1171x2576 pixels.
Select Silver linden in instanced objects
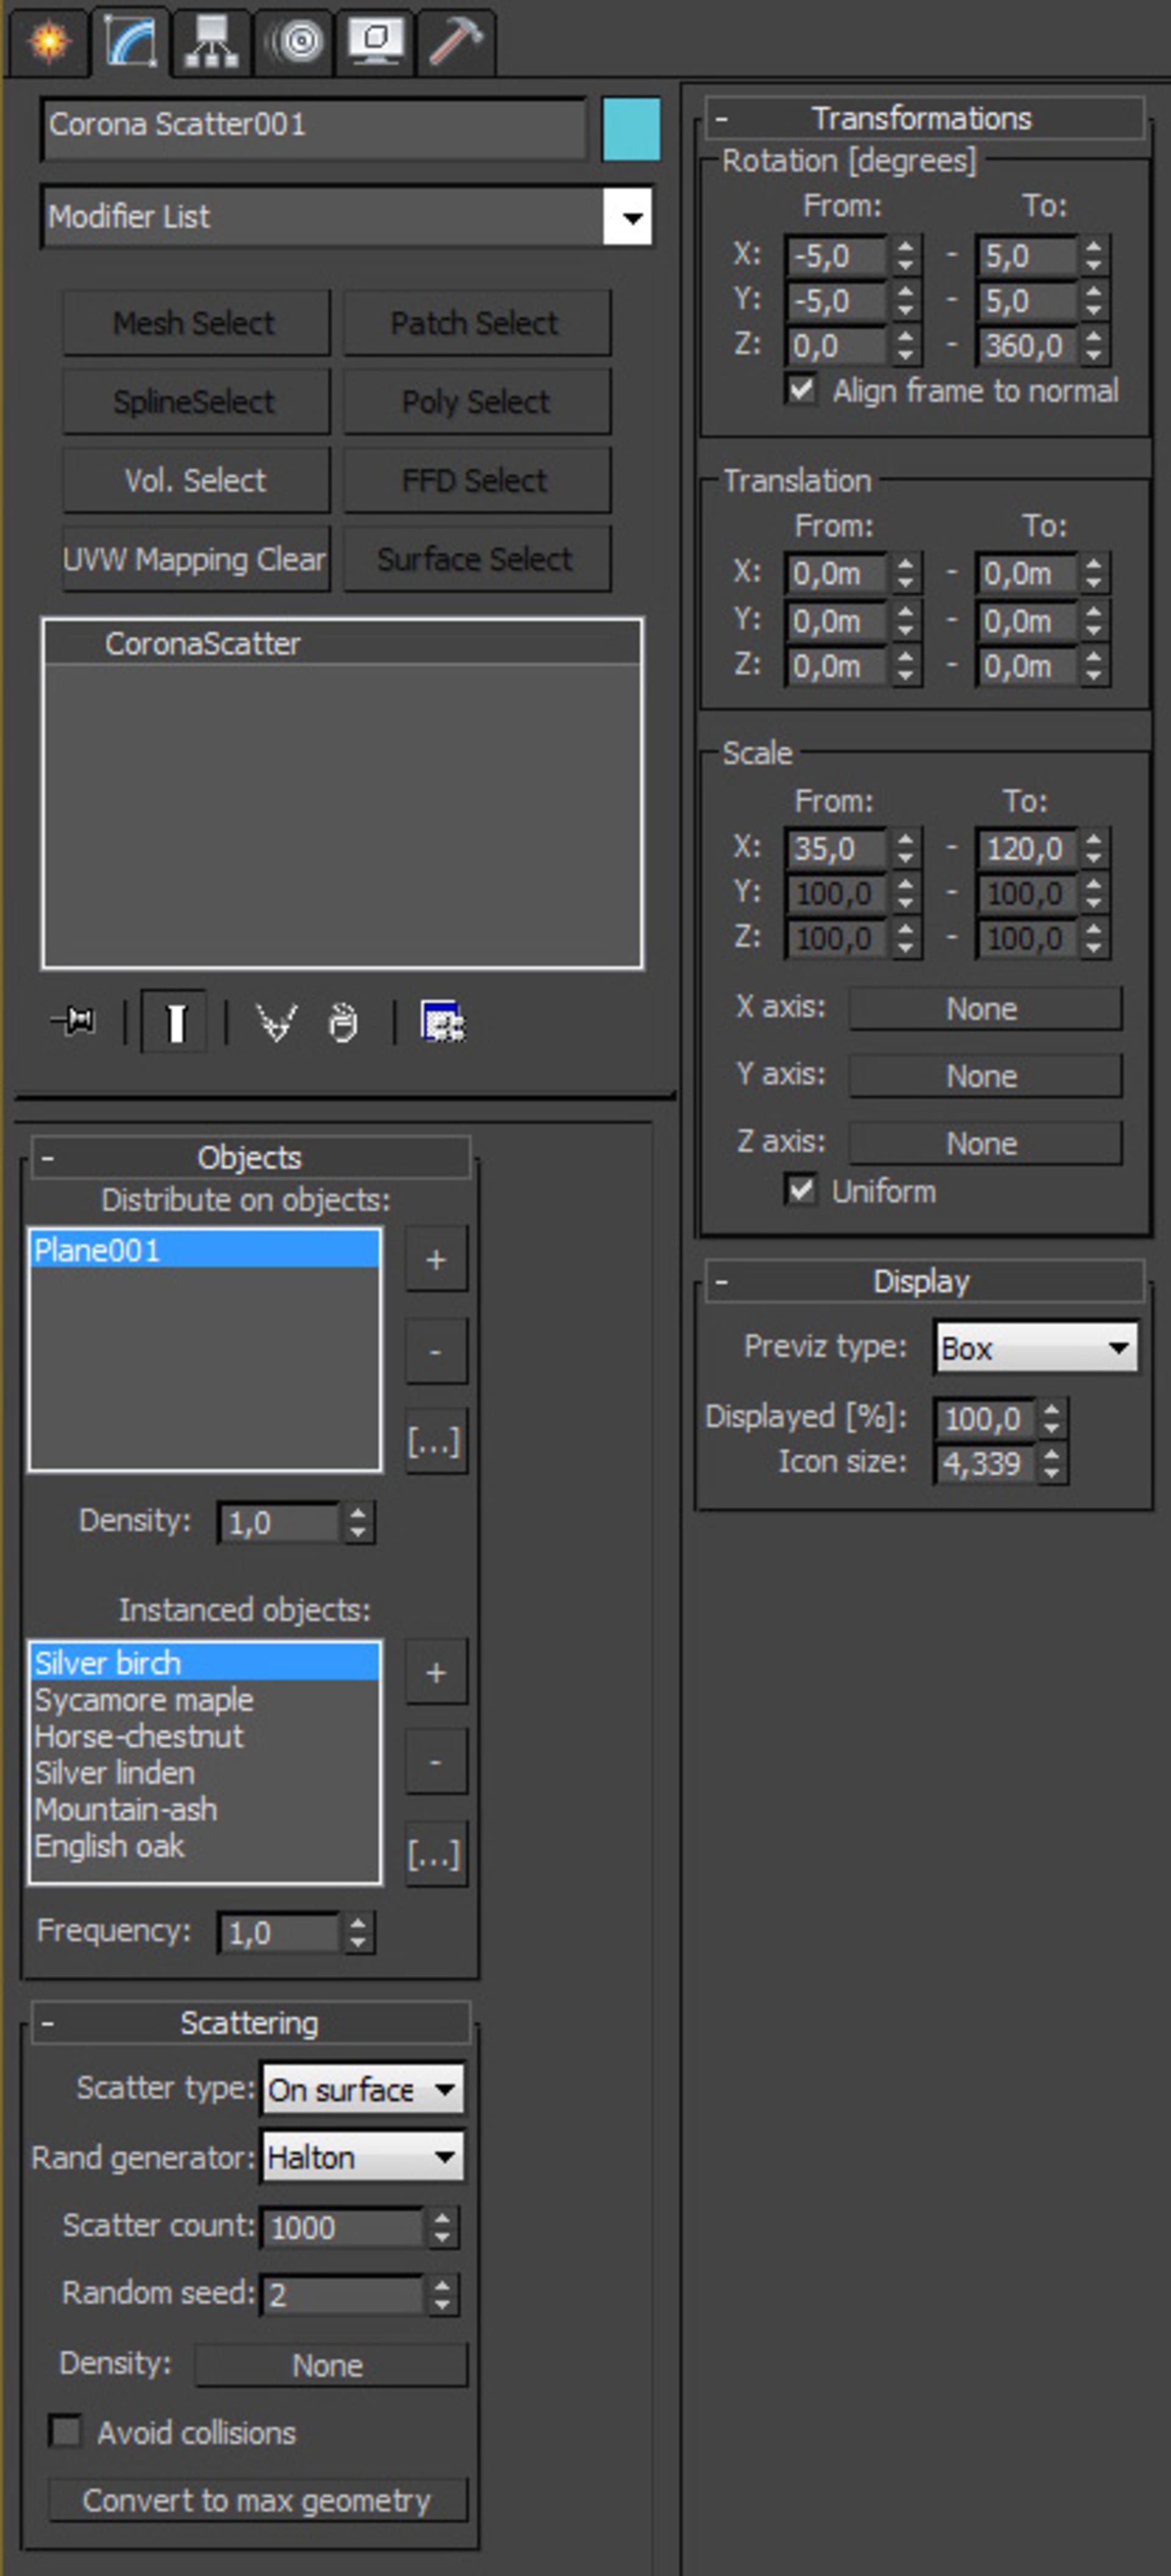205,1773
